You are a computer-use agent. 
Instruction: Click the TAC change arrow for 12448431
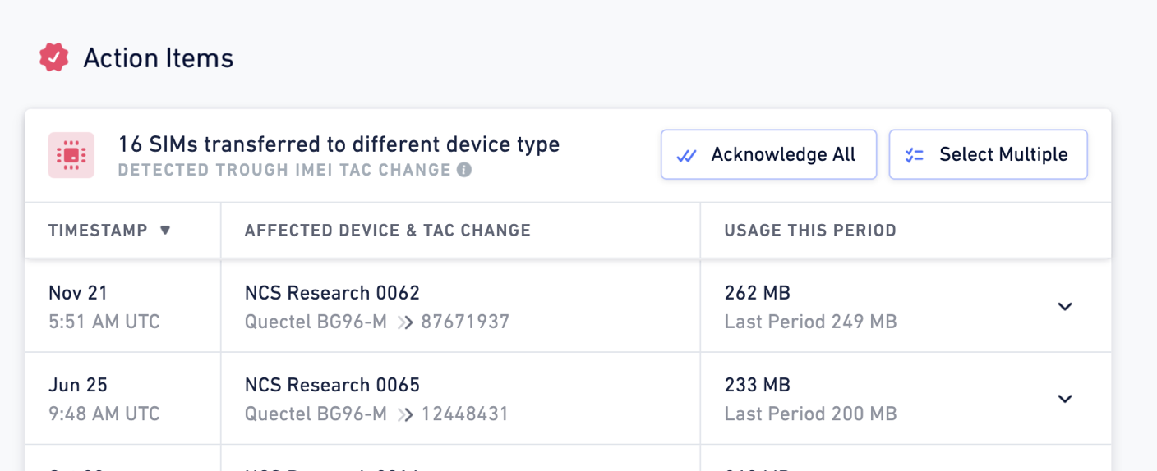tap(403, 414)
